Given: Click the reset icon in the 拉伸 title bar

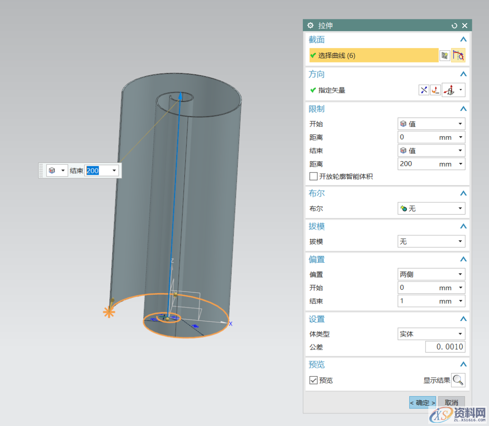Looking at the screenshot, I should (454, 26).
